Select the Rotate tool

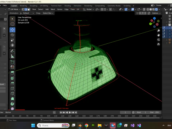pos(13,35)
